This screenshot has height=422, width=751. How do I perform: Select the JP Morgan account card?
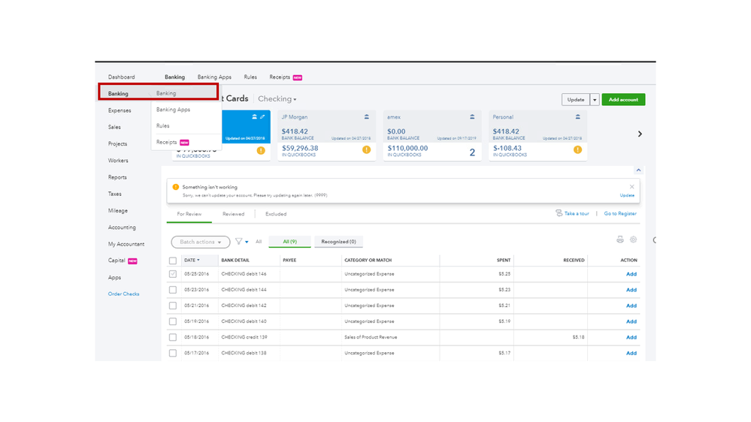point(327,135)
